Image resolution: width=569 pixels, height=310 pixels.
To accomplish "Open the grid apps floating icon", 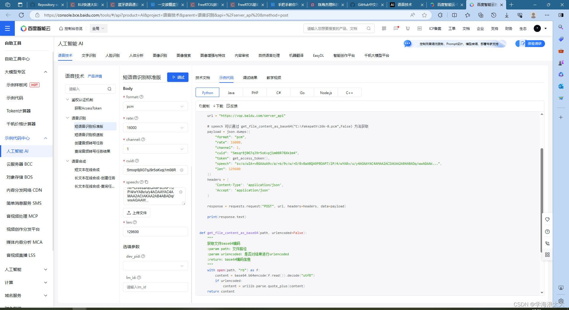I will click(547, 255).
